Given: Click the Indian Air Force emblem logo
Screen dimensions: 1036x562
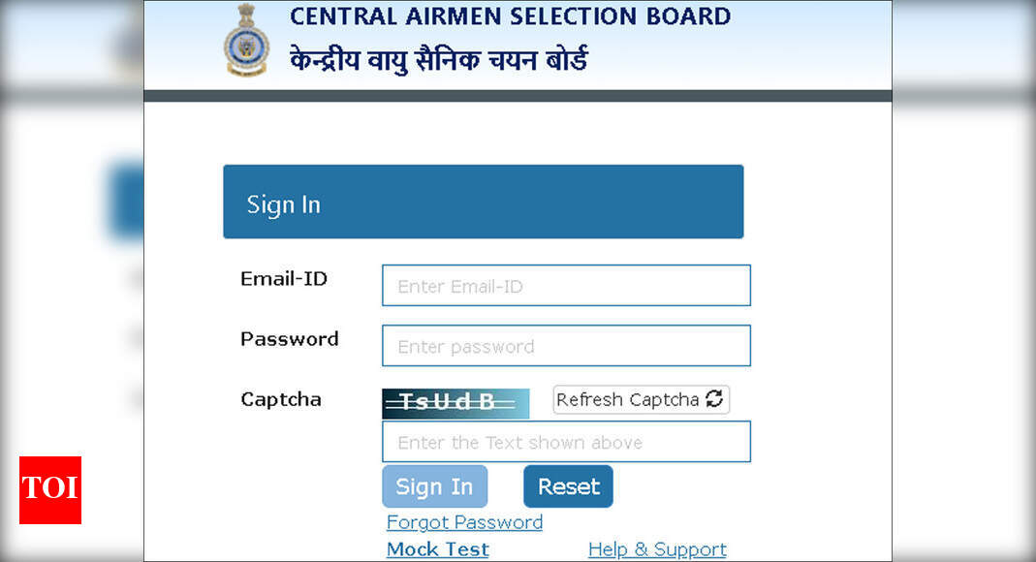Looking at the screenshot, I should point(246,40).
